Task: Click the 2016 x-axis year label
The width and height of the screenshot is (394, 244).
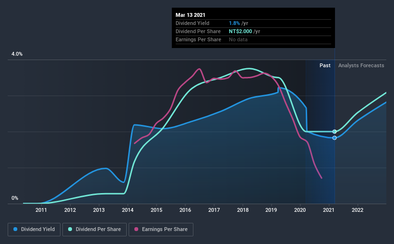Action: (185, 210)
